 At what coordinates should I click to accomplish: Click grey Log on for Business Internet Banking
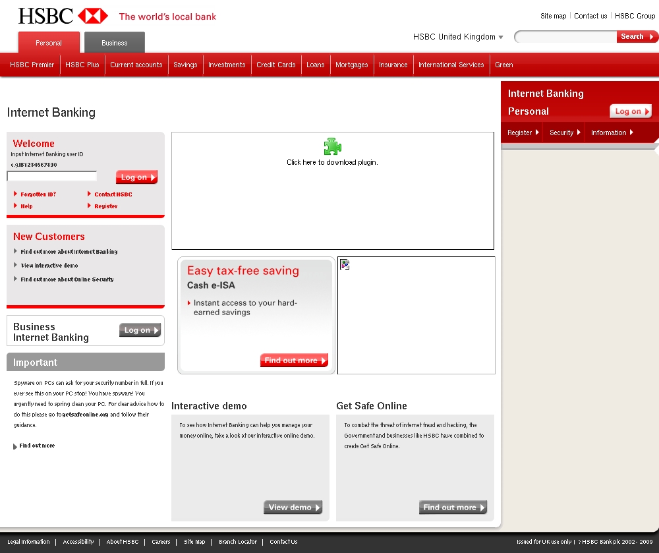(140, 330)
